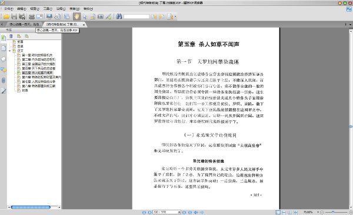
Task: Select the 第三章 bookmark
Action: pyautogui.click(x=38, y=64)
